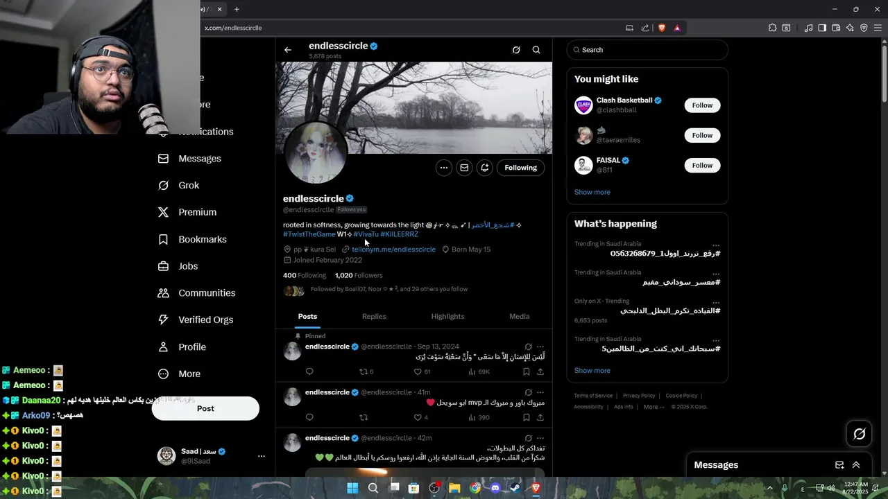Switch to the Media tab
Screen dimensions: 888x499
(x=520, y=316)
